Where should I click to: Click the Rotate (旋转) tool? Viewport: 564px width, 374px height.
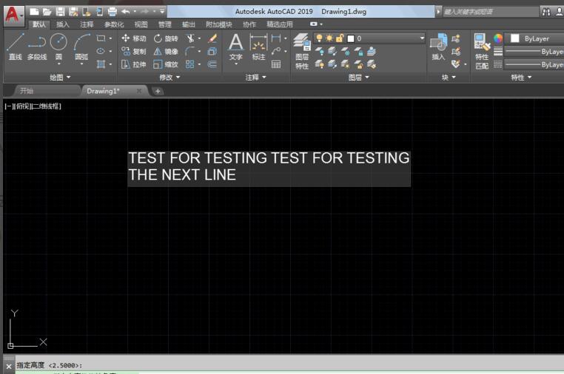click(x=166, y=38)
